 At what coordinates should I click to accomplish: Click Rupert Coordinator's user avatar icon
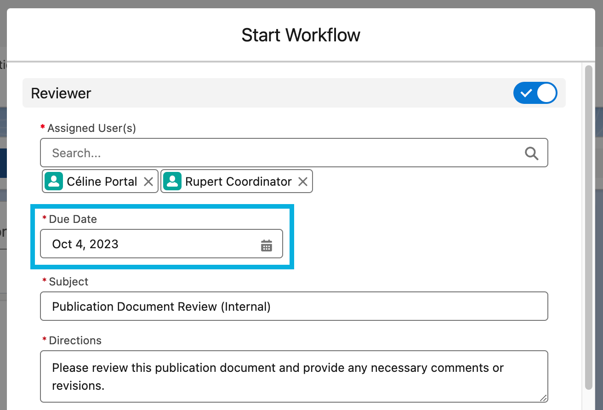[172, 182]
